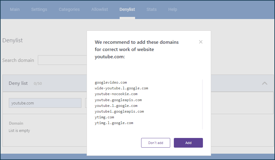275x160 pixels.
Task: Select wide-youtube.l.google.com entry
Action: [121, 88]
